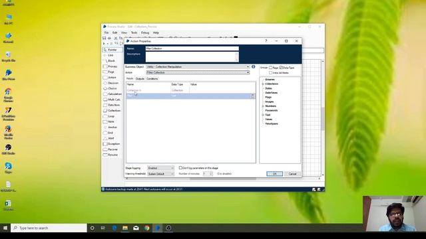Click the business object info icon
Screen dimensions: 426x239
(253, 66)
